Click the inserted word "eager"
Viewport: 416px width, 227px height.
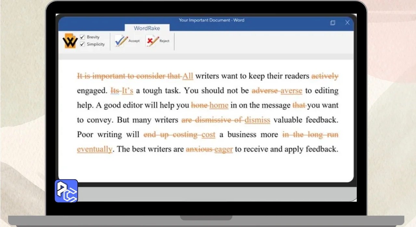[224, 149]
